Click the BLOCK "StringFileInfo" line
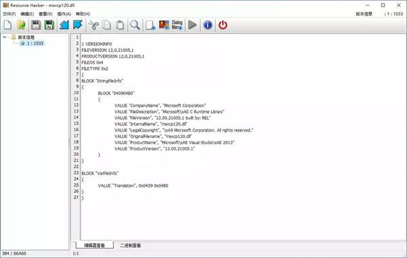 (x=102, y=81)
